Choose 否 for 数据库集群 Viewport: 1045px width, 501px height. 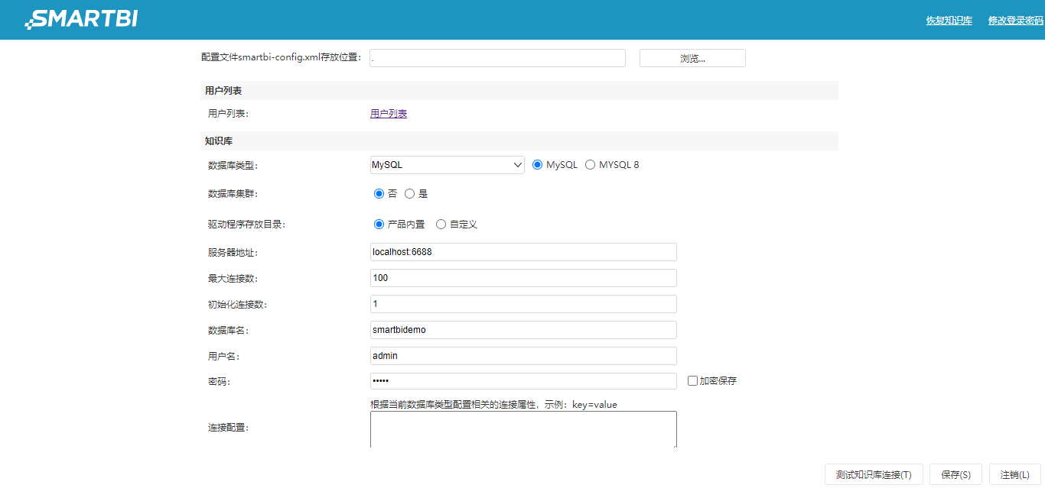click(x=379, y=194)
